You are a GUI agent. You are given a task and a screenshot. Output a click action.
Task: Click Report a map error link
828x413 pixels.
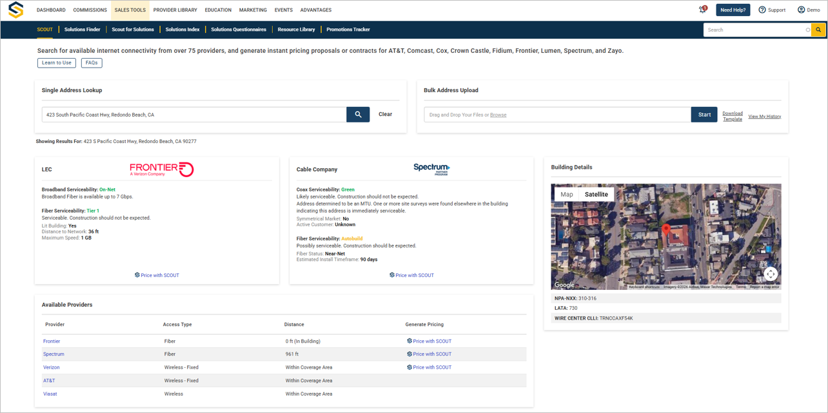(765, 287)
